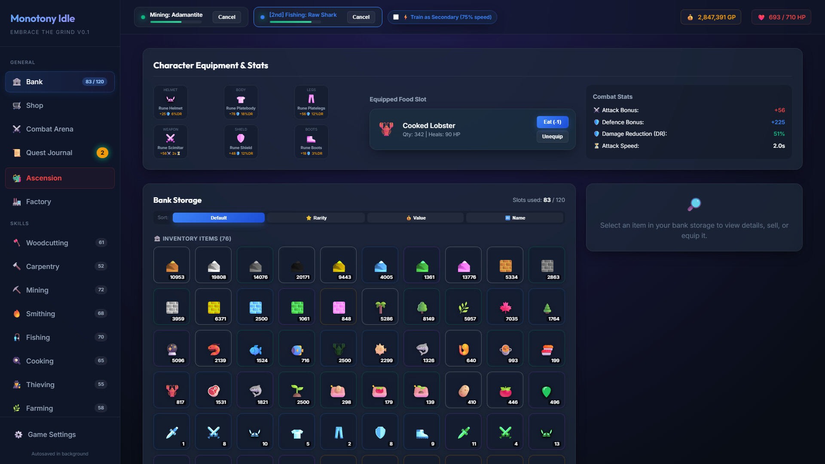825x464 pixels.
Task: Open the Ascension page
Action: [x=60, y=178]
